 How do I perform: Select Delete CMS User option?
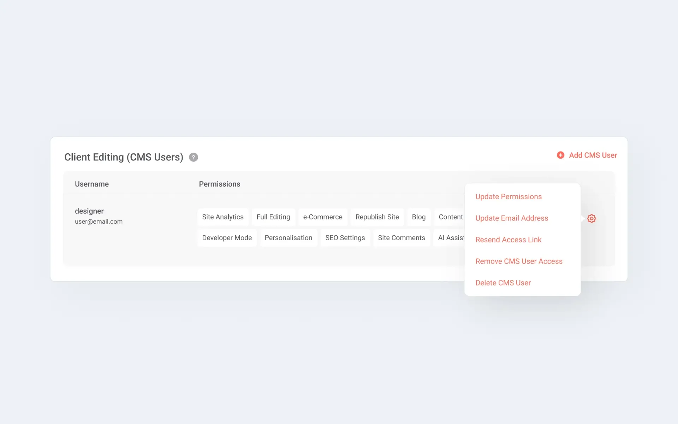503,283
